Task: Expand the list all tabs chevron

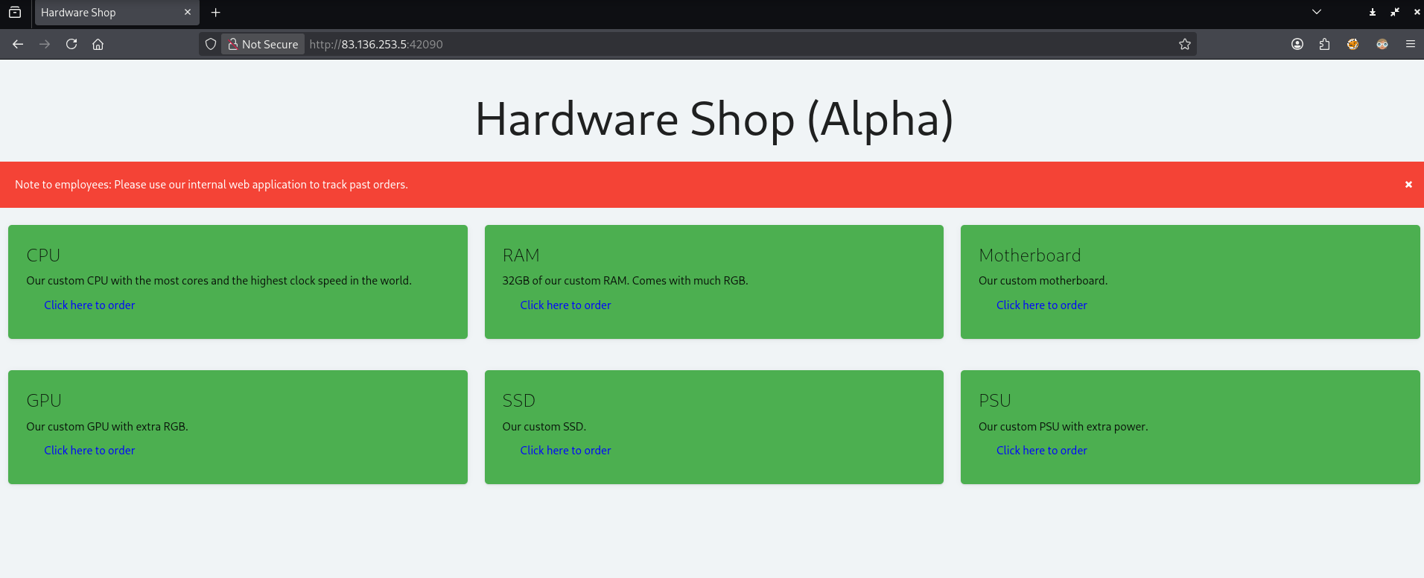Action: [x=1317, y=12]
